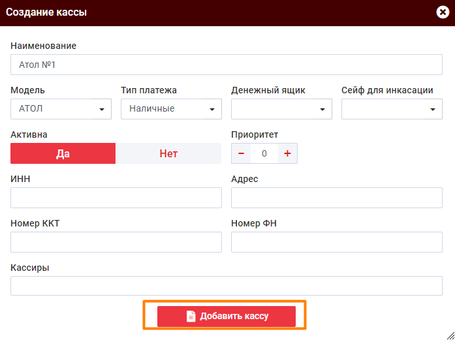Screen dimensions: 455x340
Task: Focus the Наименование field containing Атол №1
Action: point(227,65)
